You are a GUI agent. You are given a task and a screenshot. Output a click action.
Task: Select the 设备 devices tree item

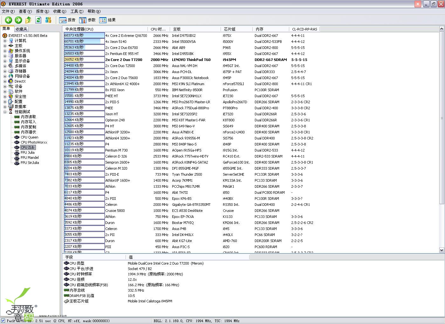18,86
